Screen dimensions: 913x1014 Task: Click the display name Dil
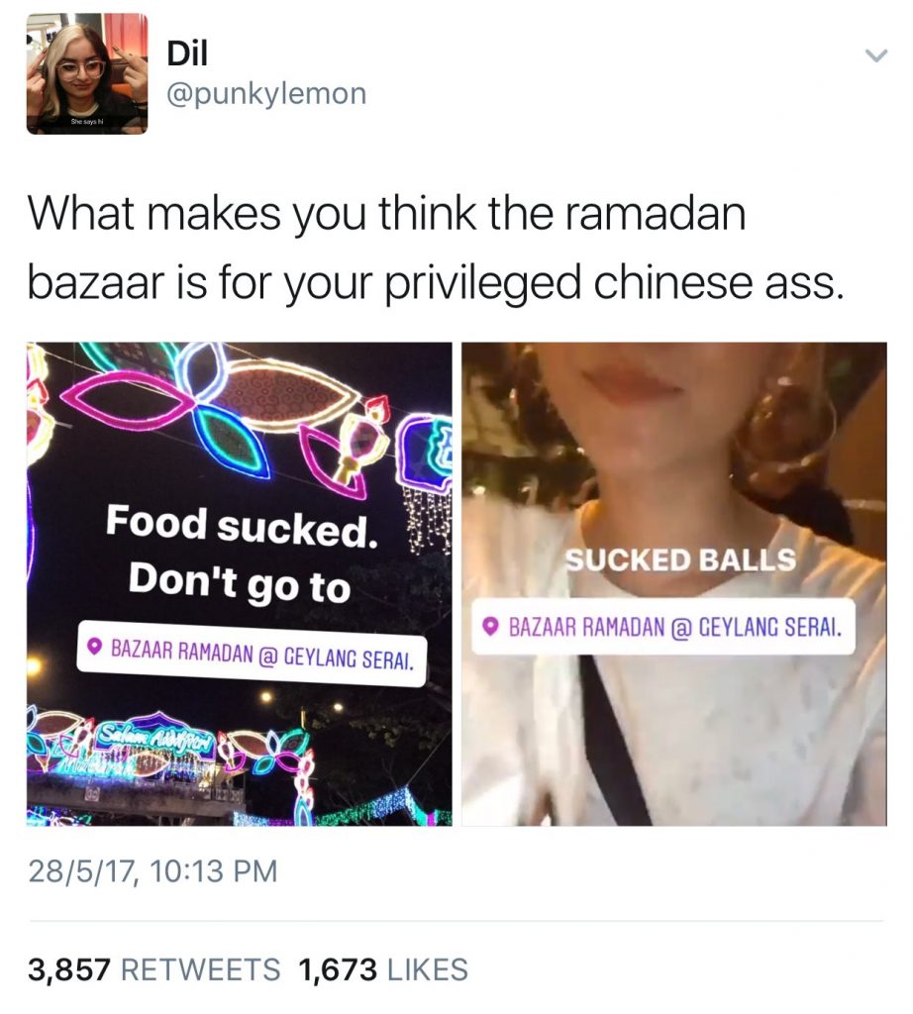[x=187, y=53]
